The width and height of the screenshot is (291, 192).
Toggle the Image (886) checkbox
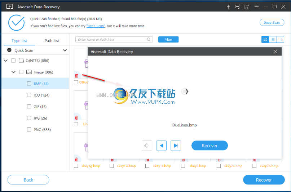tap(21, 72)
